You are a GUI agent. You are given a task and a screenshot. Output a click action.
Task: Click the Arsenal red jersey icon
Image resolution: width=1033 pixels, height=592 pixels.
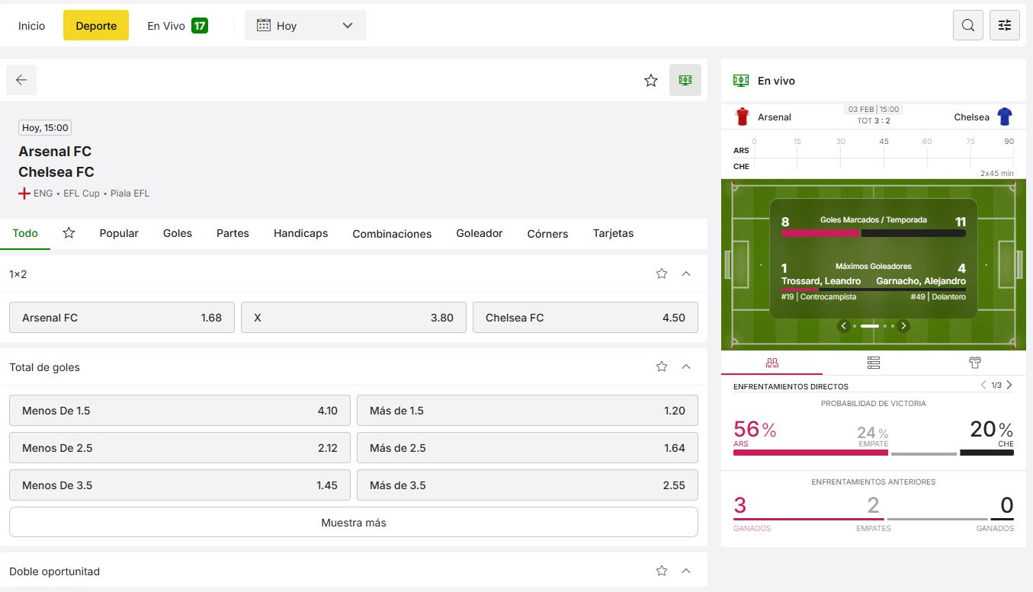(x=743, y=117)
